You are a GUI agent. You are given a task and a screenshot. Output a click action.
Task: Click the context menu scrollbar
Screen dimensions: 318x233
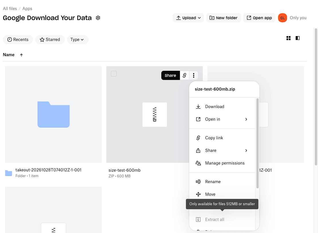pos(257,143)
